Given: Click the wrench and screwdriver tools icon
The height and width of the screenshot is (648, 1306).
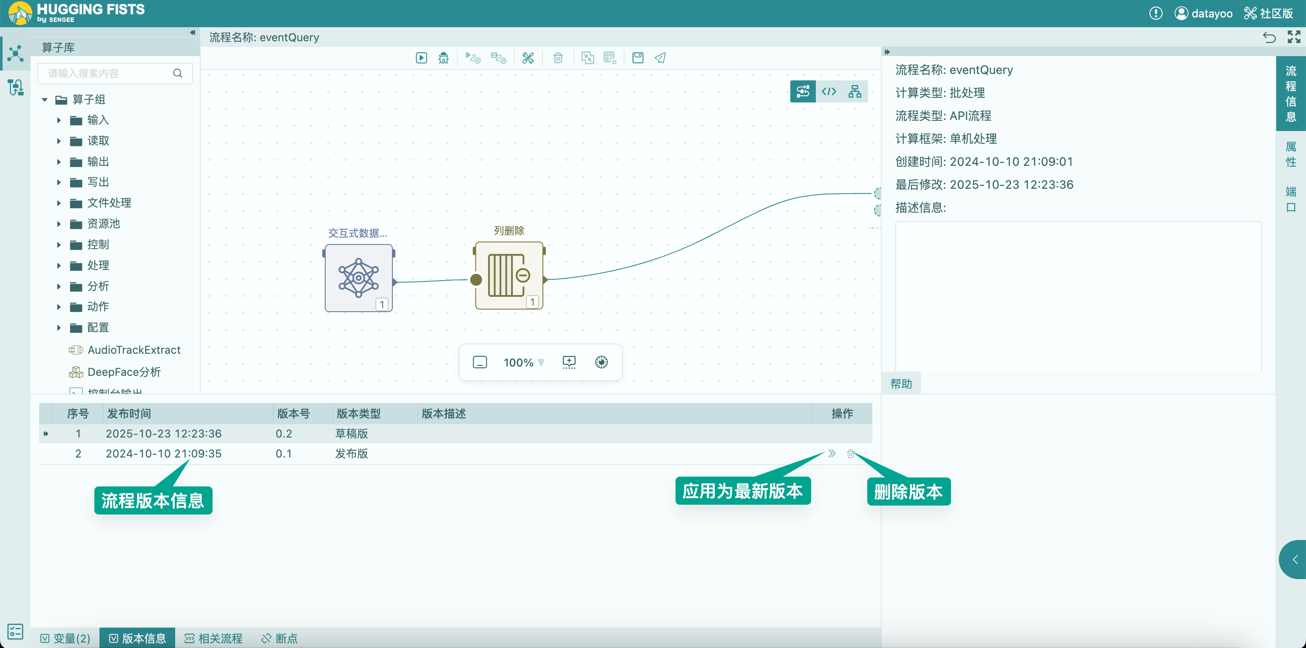Looking at the screenshot, I should [x=528, y=58].
